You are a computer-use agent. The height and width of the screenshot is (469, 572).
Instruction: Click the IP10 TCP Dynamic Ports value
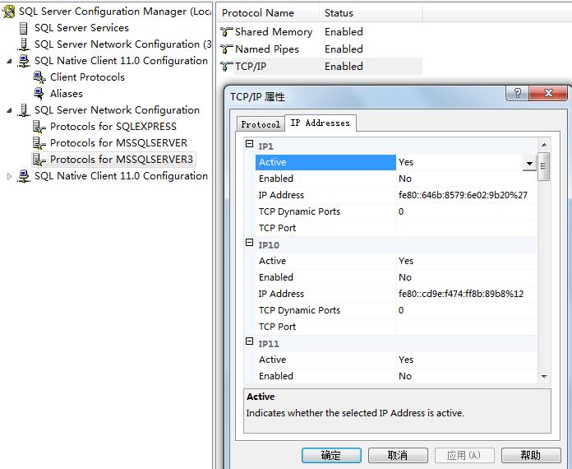[466, 310]
